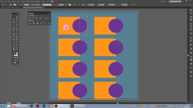The image size is (193, 108).
Task: Click Intersect in Pathfinder shape modes
Action: tap(37, 18)
